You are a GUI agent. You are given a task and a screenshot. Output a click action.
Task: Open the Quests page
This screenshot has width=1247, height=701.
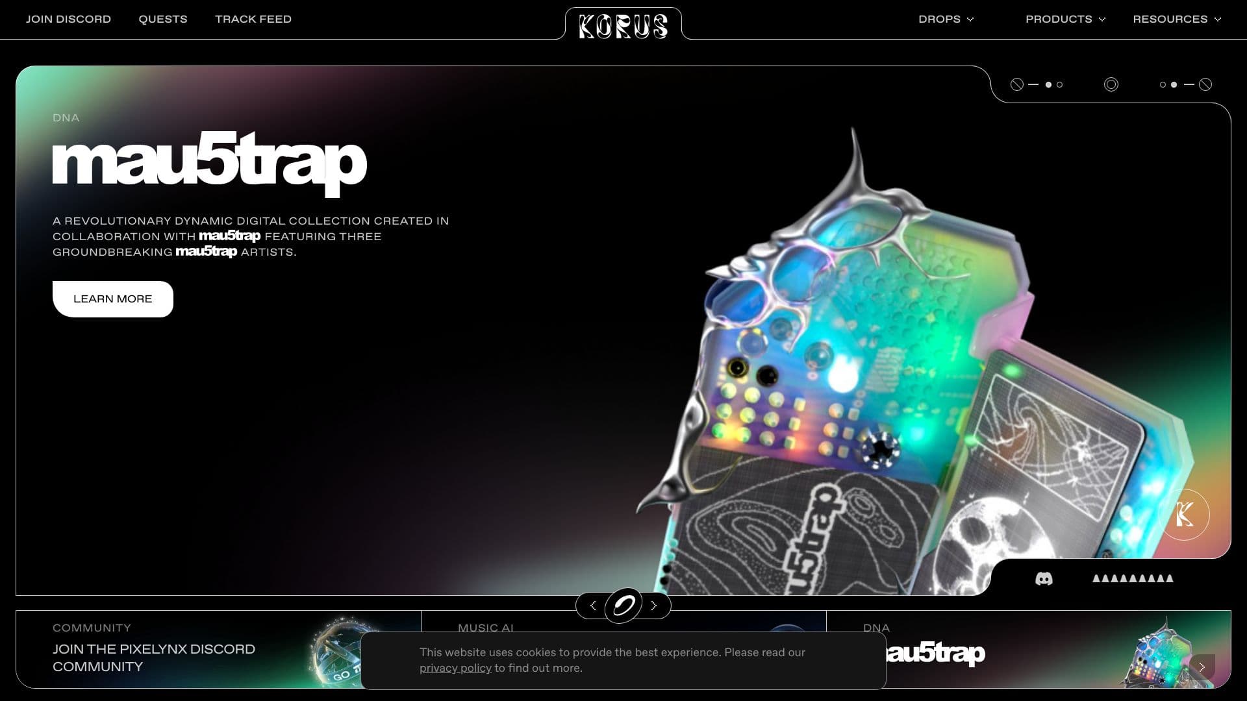(163, 19)
